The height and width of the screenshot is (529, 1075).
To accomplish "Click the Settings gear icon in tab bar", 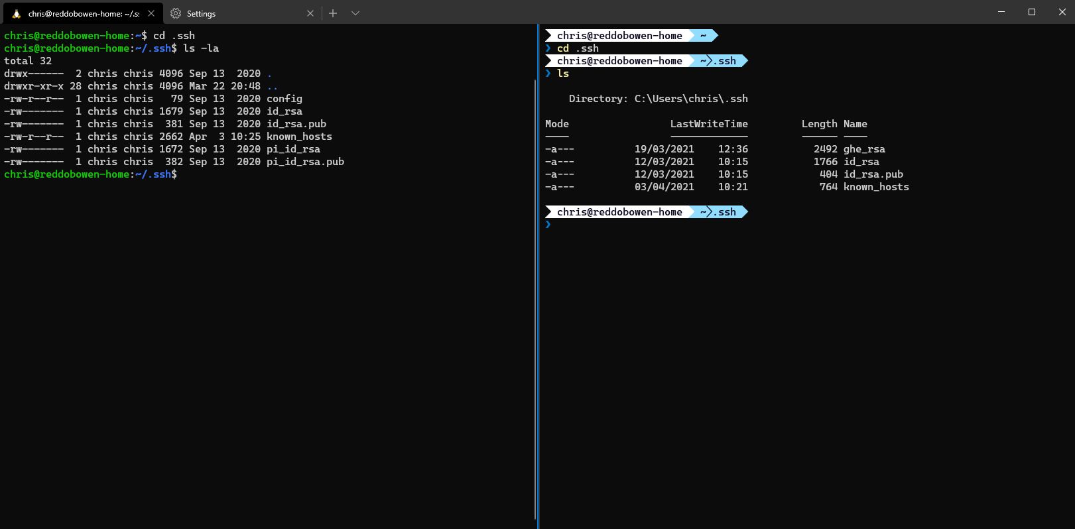I will (x=176, y=13).
